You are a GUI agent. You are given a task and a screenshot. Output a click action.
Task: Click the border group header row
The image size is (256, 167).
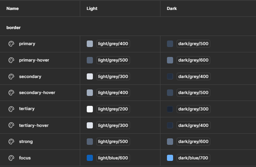tap(128, 26)
